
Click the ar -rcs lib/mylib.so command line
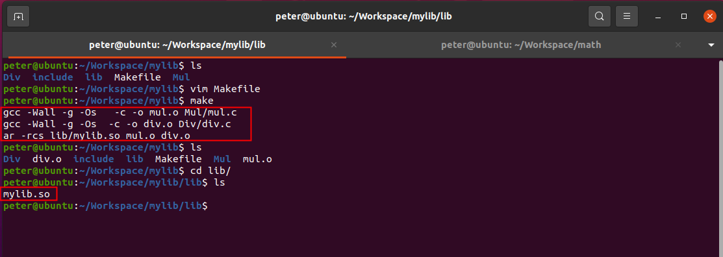[x=96, y=136]
